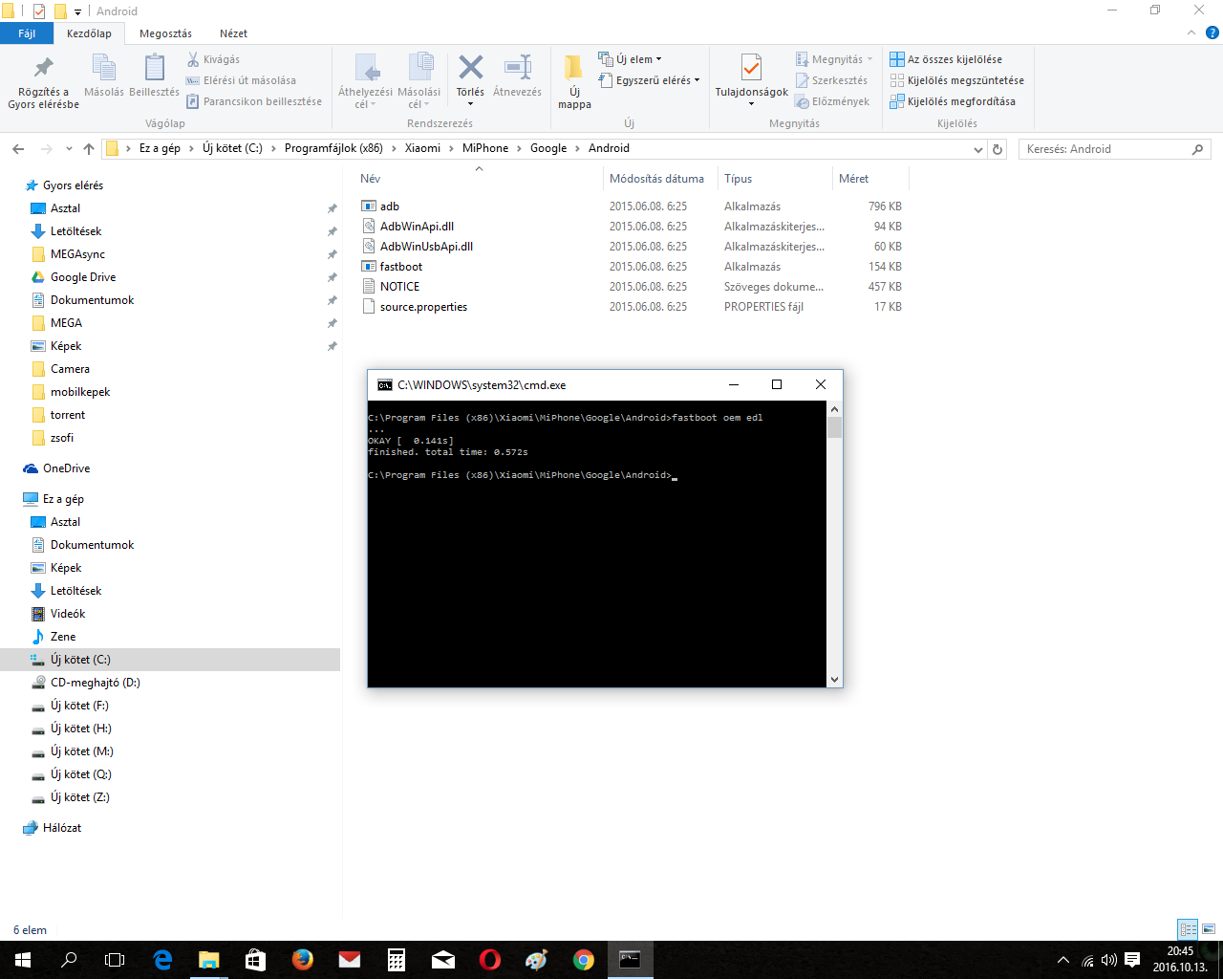
Task: Sort by Módosítás dátuma column header
Action: click(659, 179)
